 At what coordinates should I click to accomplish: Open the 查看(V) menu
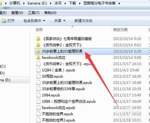click(x=17, y=13)
